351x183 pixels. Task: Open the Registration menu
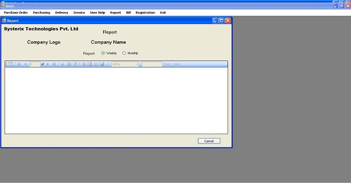(x=145, y=13)
